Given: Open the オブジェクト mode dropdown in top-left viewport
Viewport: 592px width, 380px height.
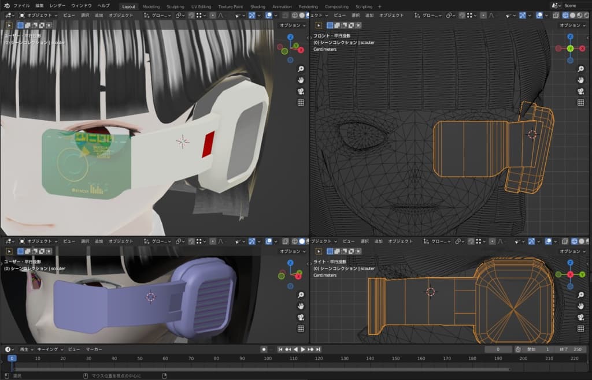Looking at the screenshot, I should tap(38, 15).
